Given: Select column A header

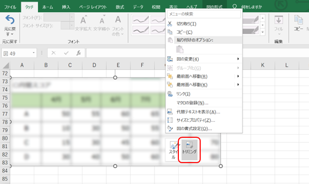Looking at the screenshot, I should point(22,65).
